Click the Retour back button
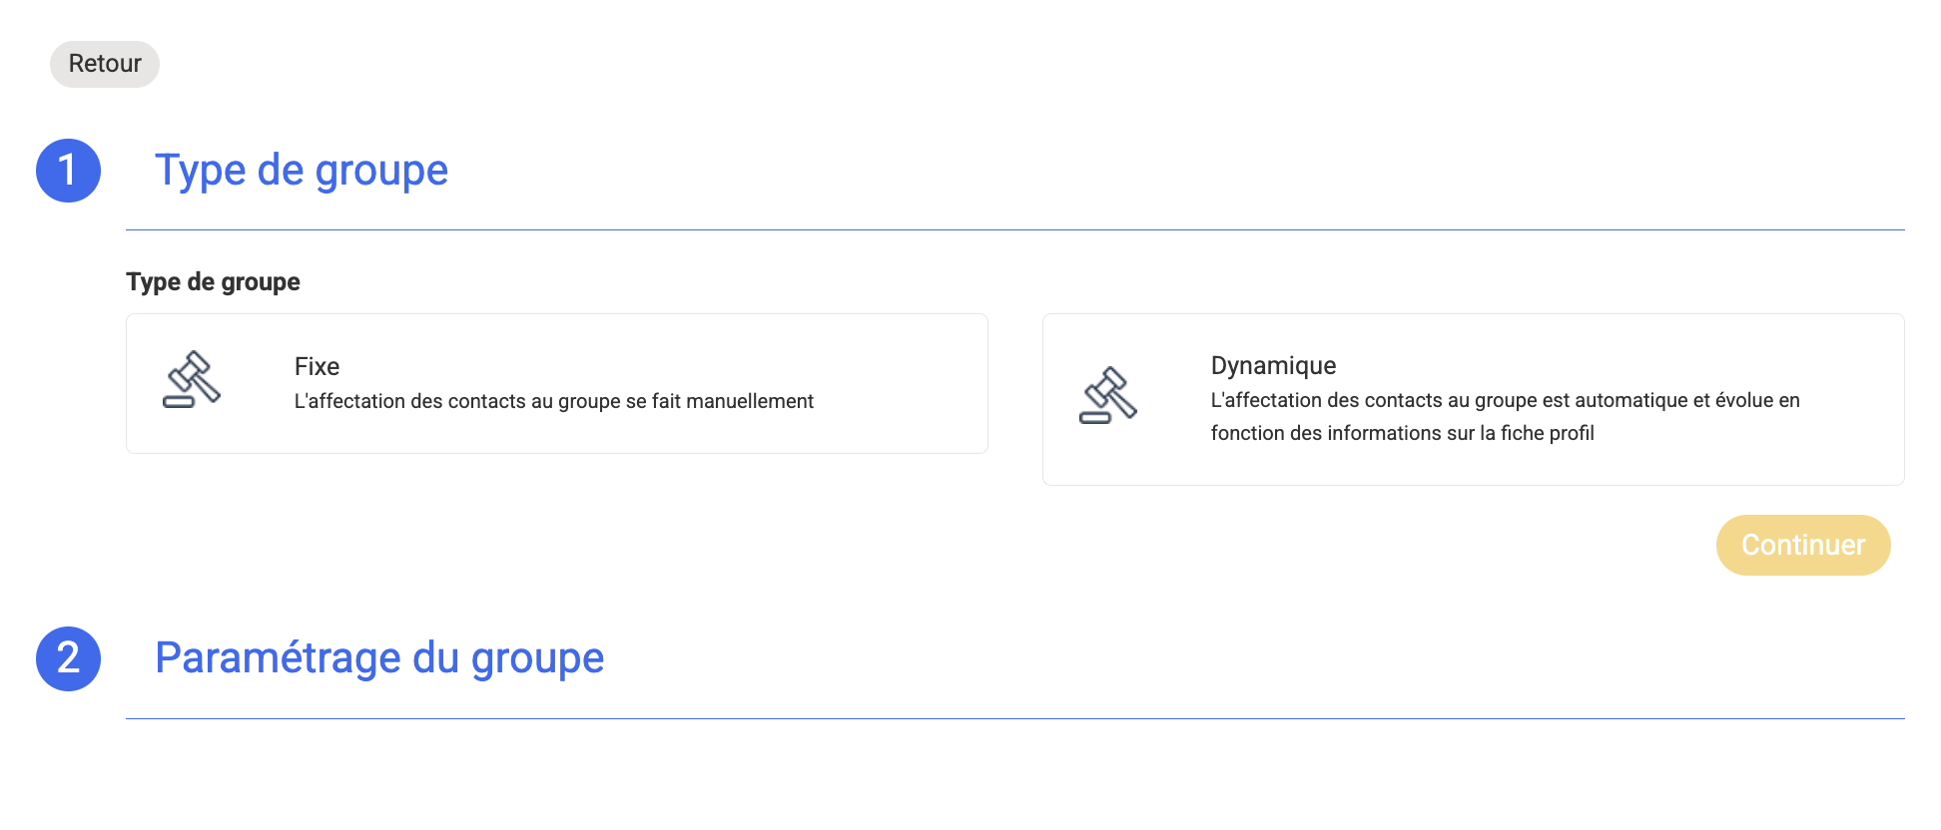This screenshot has height=830, width=1941. (x=105, y=64)
